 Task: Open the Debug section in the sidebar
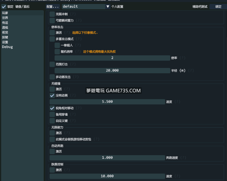[x=7, y=47]
